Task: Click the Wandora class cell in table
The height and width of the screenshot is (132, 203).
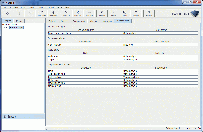Action: (131, 77)
